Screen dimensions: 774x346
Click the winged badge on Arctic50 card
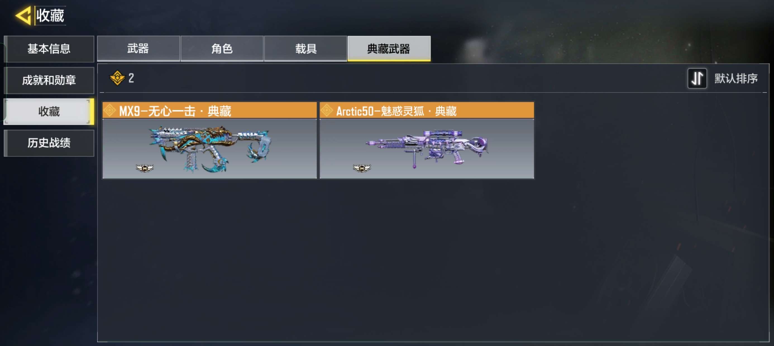pyautogui.click(x=362, y=168)
